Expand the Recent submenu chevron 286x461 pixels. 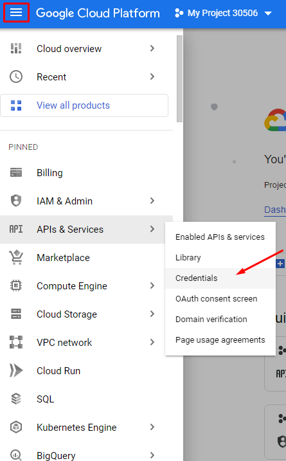[x=152, y=77]
